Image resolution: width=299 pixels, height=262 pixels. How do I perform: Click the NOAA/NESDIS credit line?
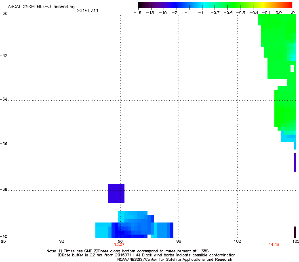pyautogui.click(x=175, y=260)
